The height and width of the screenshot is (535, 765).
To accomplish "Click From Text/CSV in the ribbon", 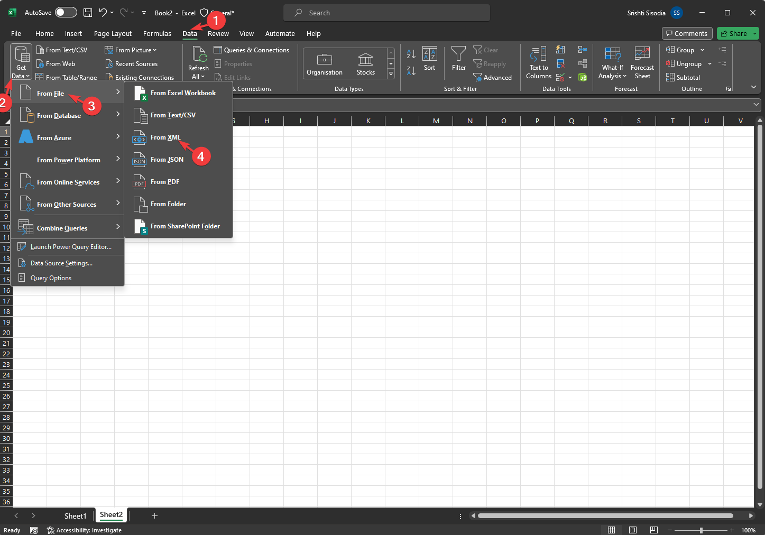I will point(62,50).
